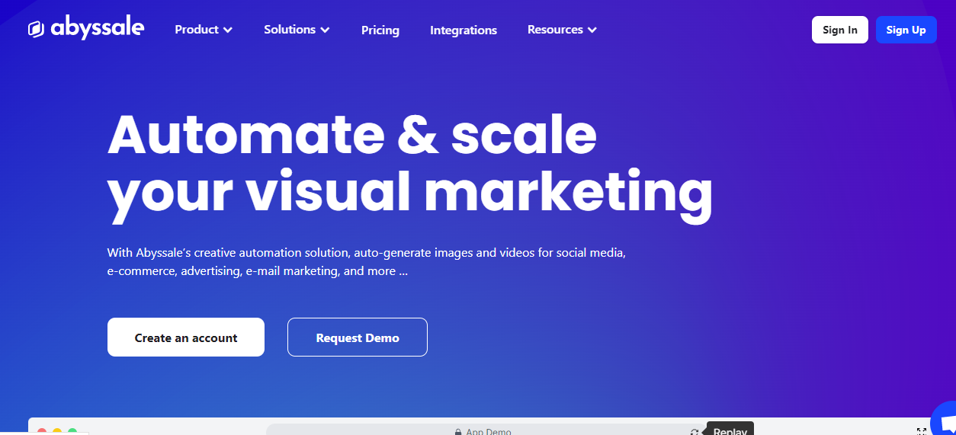Click the demo fullscreen expand icon
Image resolution: width=956 pixels, height=435 pixels.
921,431
